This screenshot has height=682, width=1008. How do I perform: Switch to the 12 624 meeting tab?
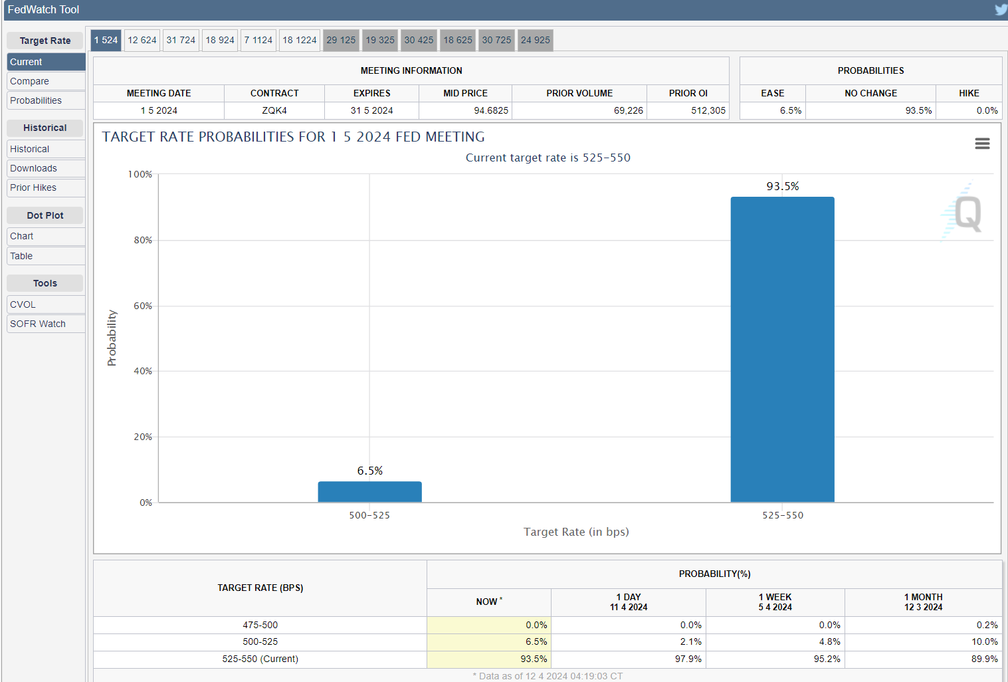142,40
